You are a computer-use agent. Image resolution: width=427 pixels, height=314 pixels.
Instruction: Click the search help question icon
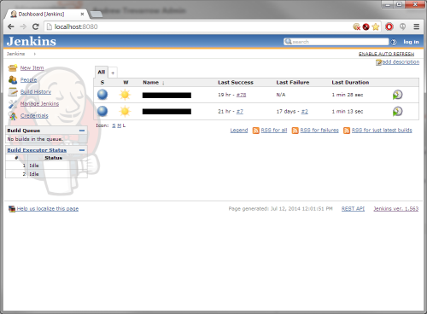coord(394,42)
